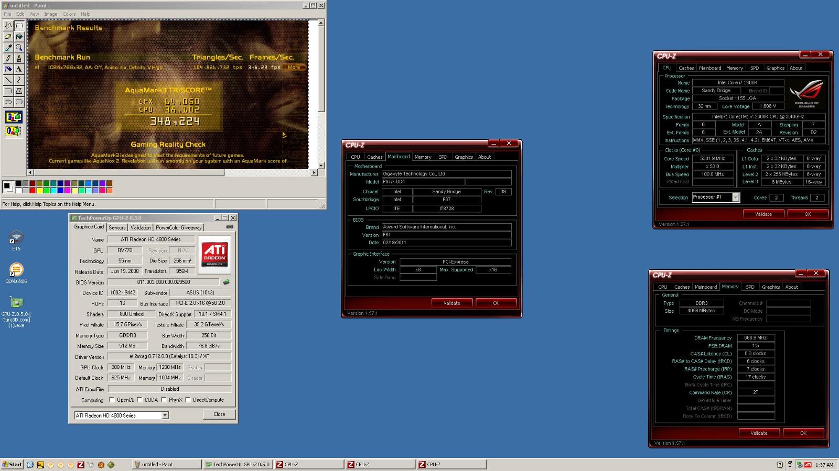Switch to untitled - Paint taskbar button
Screen dimensions: 839x471
point(166,465)
